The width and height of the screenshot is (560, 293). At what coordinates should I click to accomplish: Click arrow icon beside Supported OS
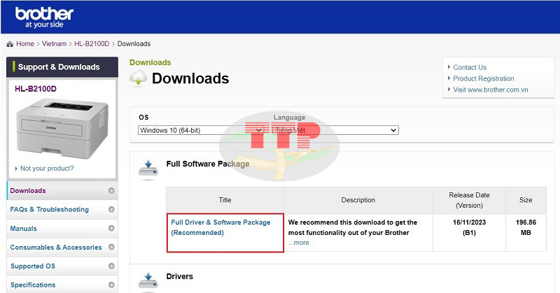point(111,266)
